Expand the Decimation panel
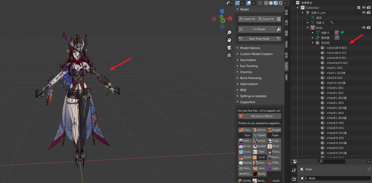The image size is (372, 183). coord(238,60)
